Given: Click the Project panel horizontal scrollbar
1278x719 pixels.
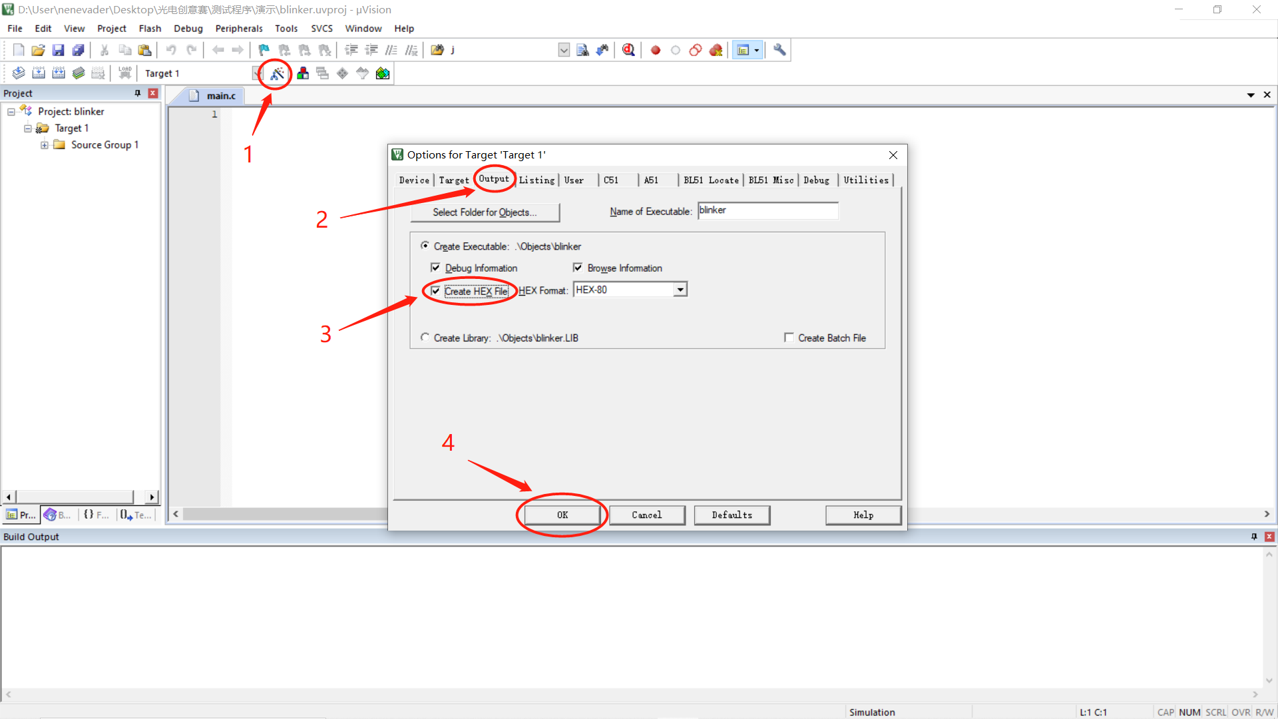Looking at the screenshot, I should pos(80,497).
